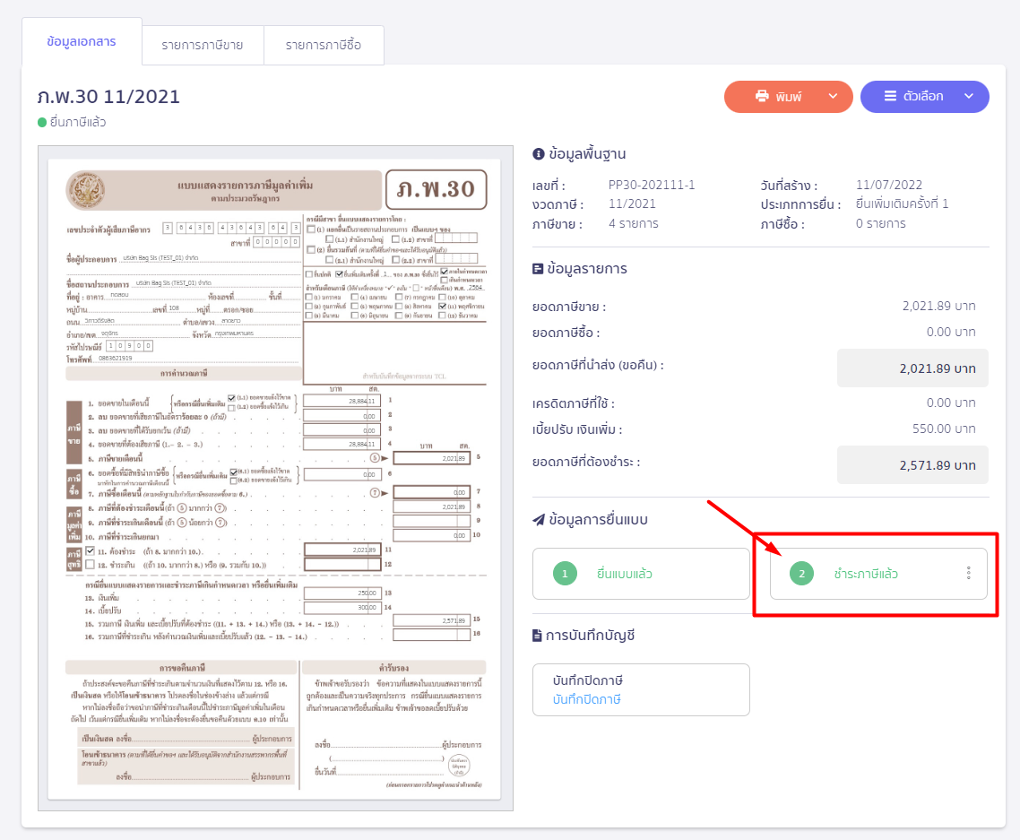Open the blue บันทึกปิดภาษี link
The width and height of the screenshot is (1020, 840).
587,699
